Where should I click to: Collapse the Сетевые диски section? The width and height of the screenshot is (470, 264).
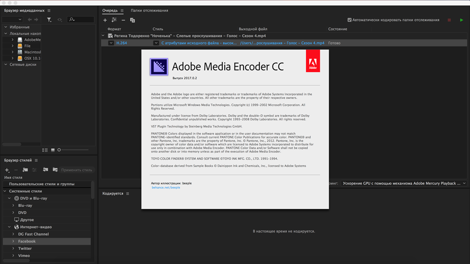click(6, 64)
